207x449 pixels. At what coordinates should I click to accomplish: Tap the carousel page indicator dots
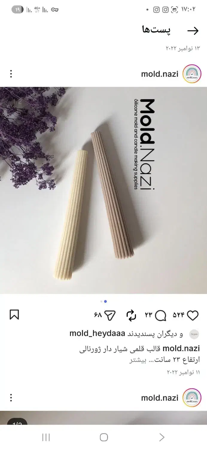pyautogui.click(x=103, y=301)
